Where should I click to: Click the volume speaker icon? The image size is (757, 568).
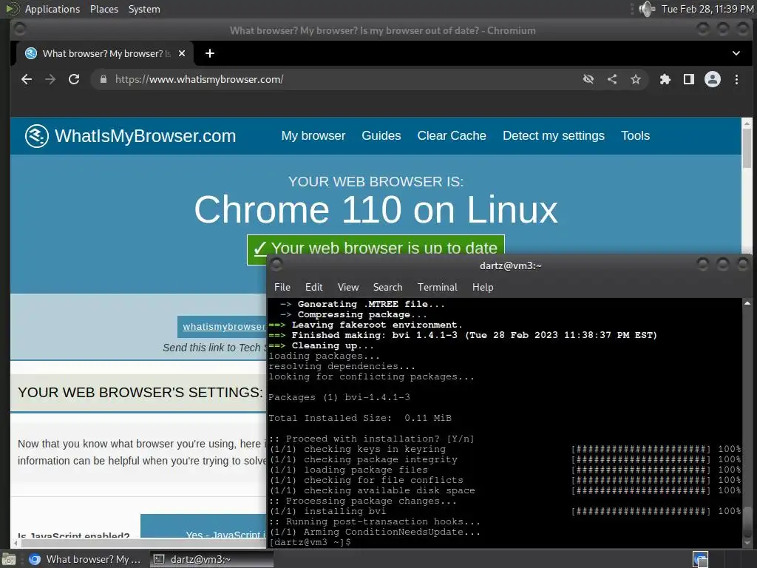pyautogui.click(x=647, y=9)
